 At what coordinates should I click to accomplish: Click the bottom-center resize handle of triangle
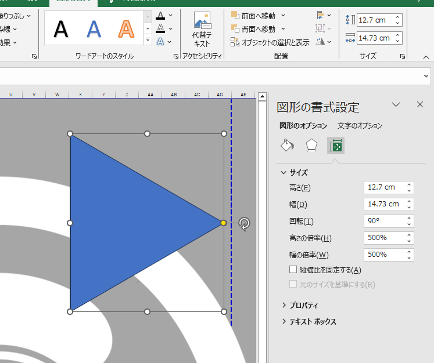tap(147, 312)
